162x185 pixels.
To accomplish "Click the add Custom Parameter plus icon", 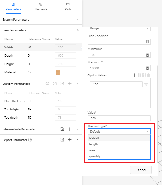I will click(70, 84).
